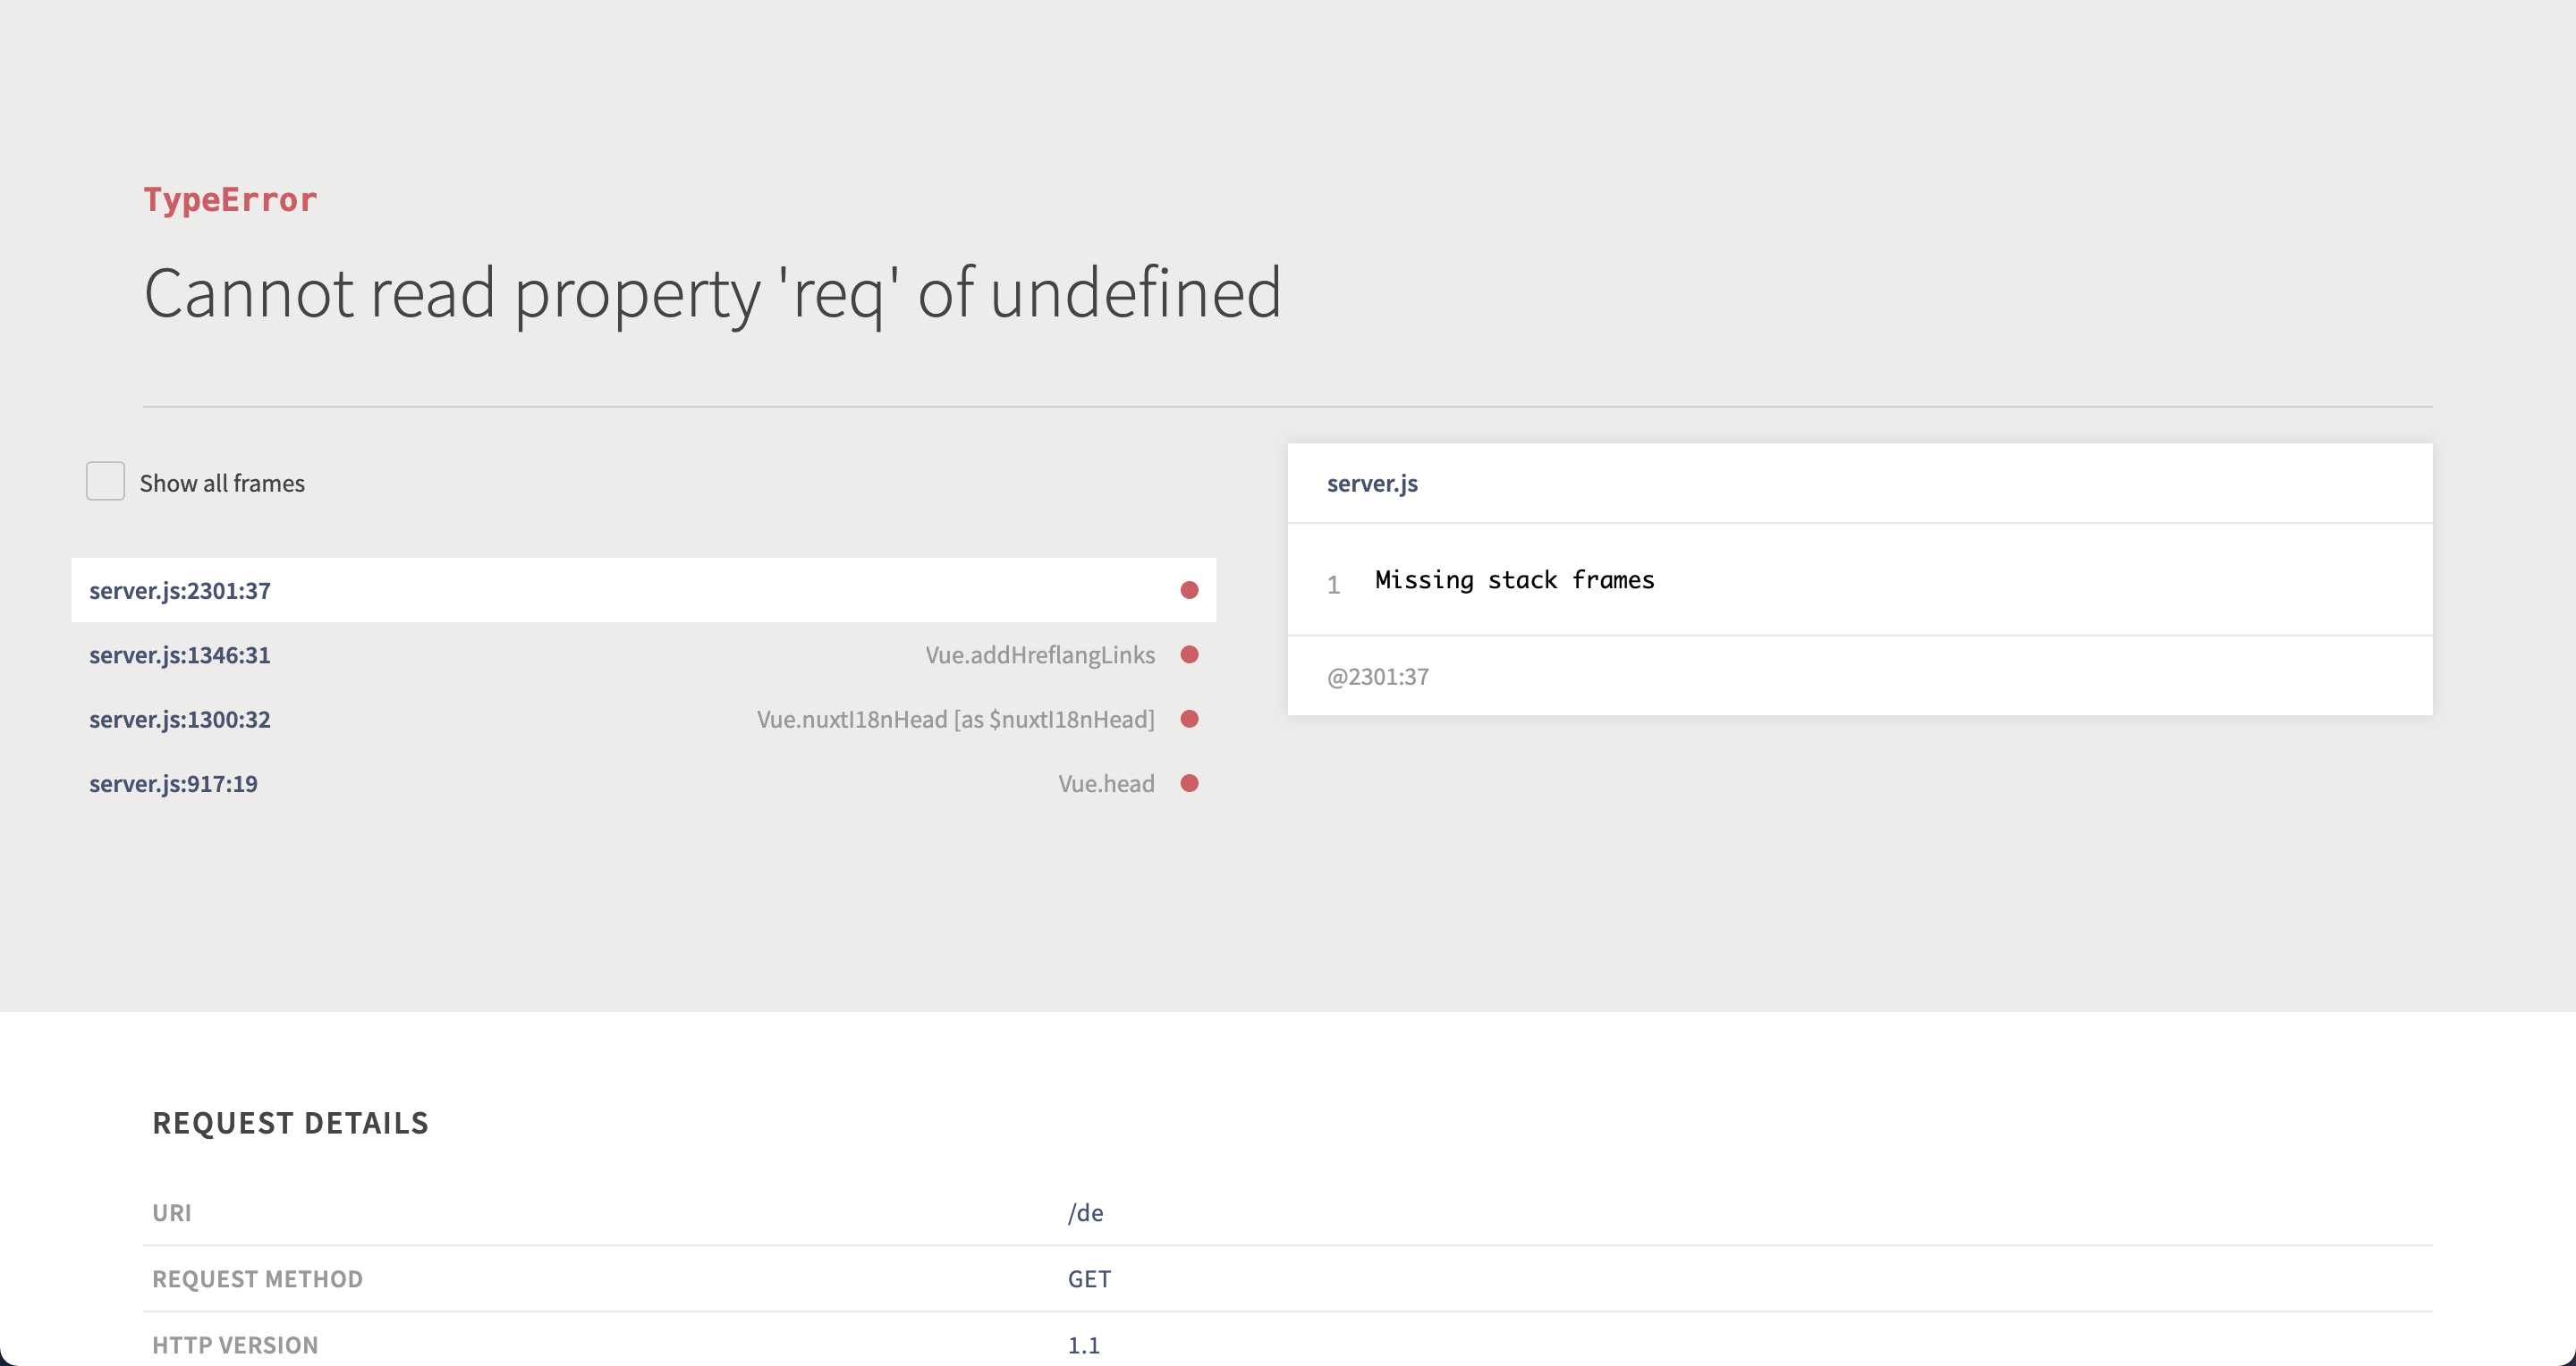The height and width of the screenshot is (1366, 2576).
Task: Click the Show all frames label
Action: pyautogui.click(x=222, y=484)
